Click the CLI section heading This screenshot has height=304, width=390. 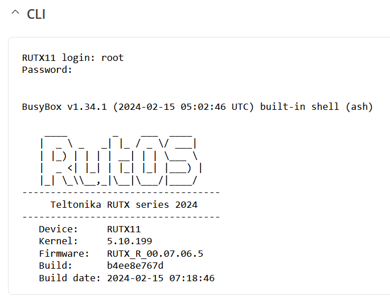(x=36, y=14)
